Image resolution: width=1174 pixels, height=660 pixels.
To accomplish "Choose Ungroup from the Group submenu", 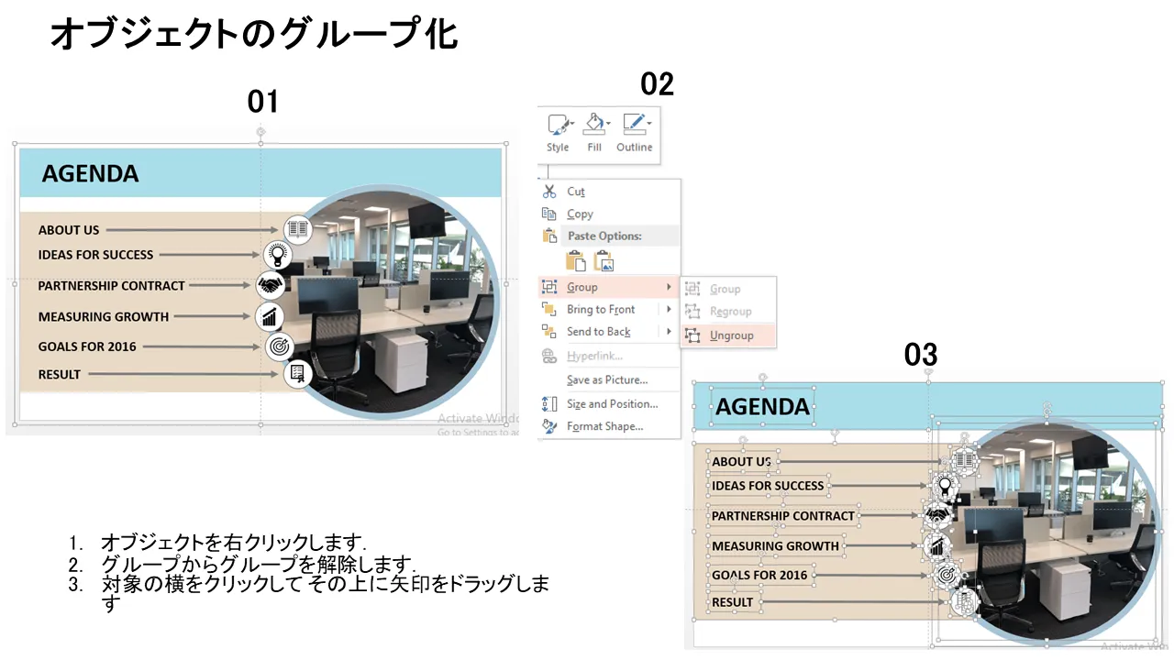I will [731, 335].
